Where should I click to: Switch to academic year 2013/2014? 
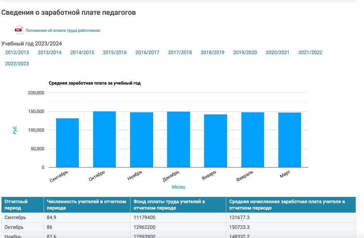(50, 52)
